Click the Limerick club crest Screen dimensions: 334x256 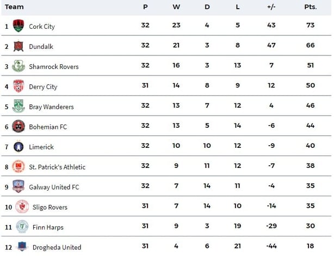pos(18,146)
